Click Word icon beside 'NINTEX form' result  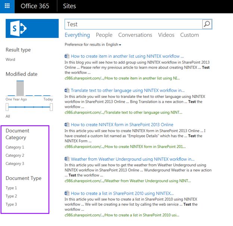point(67,124)
